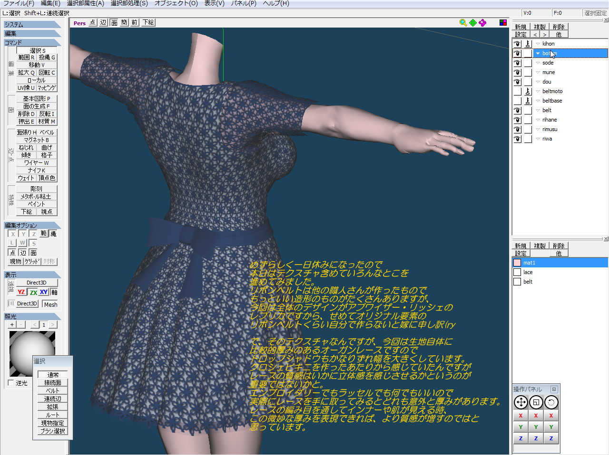The image size is (609, 455).
Task: Hide the sode object with eye icon
Action: pyautogui.click(x=517, y=63)
